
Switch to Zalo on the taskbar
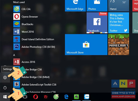(87, 97)
